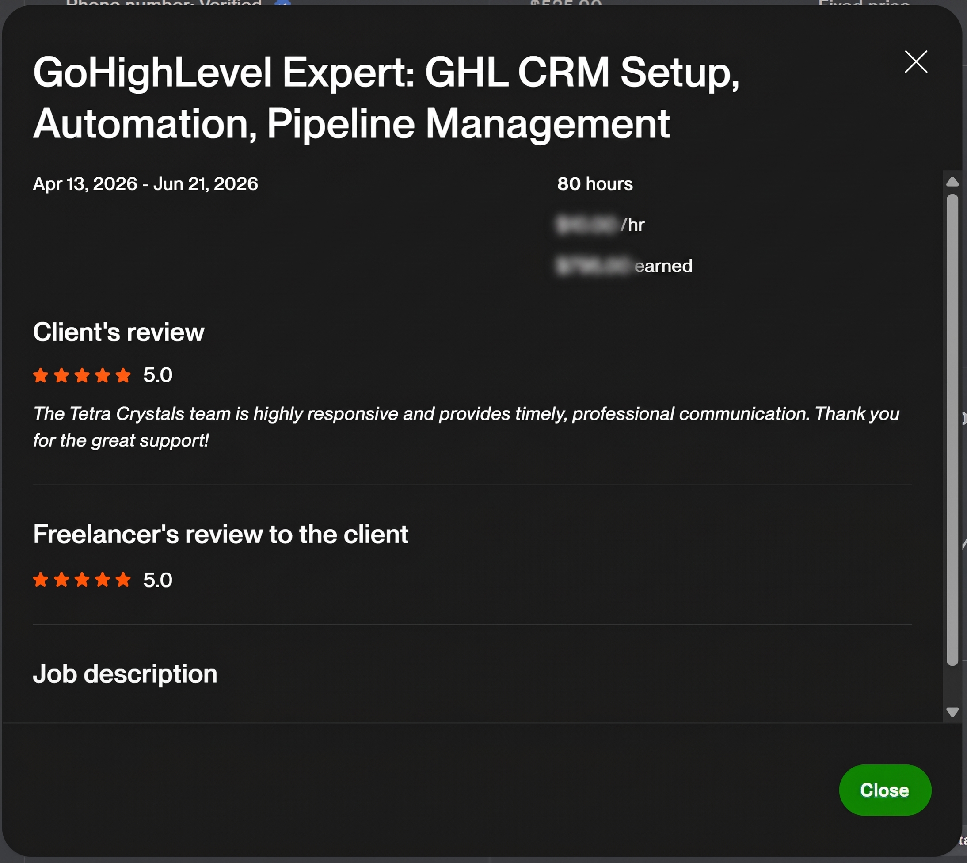Click the green Close button
This screenshot has height=863, width=967.
pyautogui.click(x=884, y=790)
